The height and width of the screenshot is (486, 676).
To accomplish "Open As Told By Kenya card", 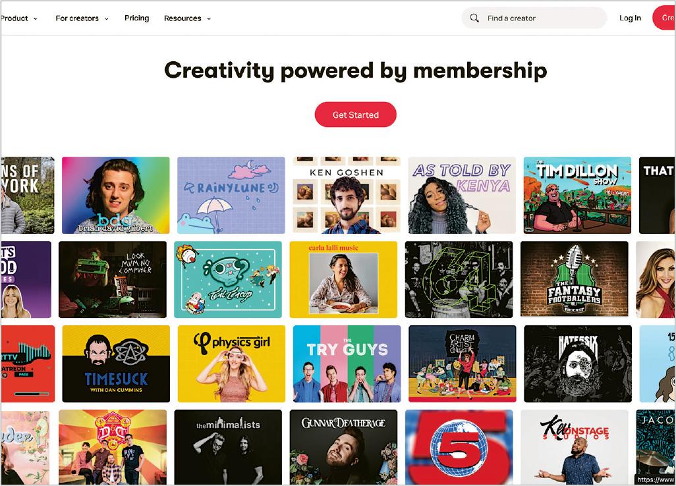I will 462,195.
